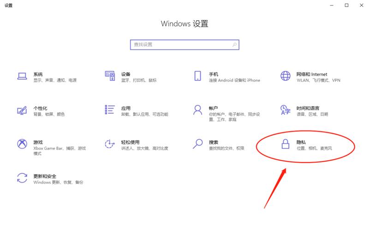Open the 手机 phone icon
The width and height of the screenshot is (369, 241).
coord(198,76)
